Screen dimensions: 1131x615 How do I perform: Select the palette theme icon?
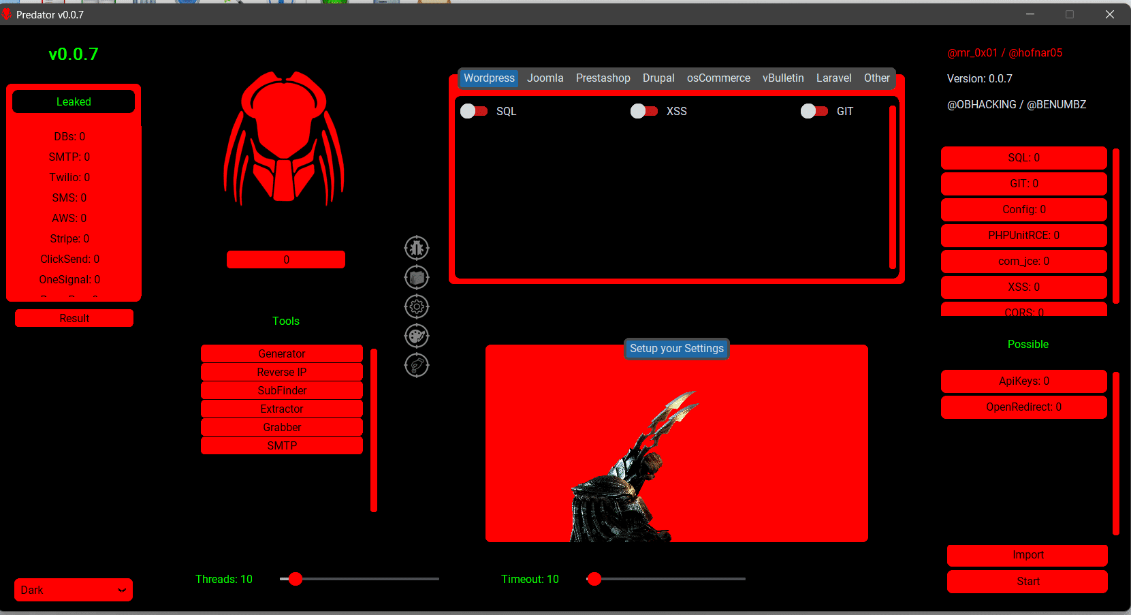[416, 336]
